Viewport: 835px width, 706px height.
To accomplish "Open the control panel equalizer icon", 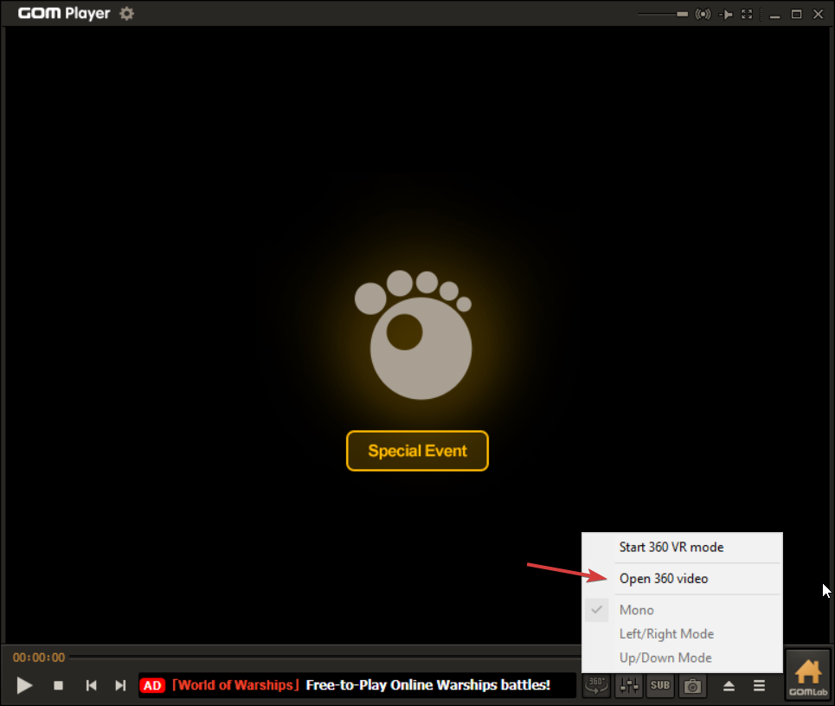I will click(x=629, y=686).
